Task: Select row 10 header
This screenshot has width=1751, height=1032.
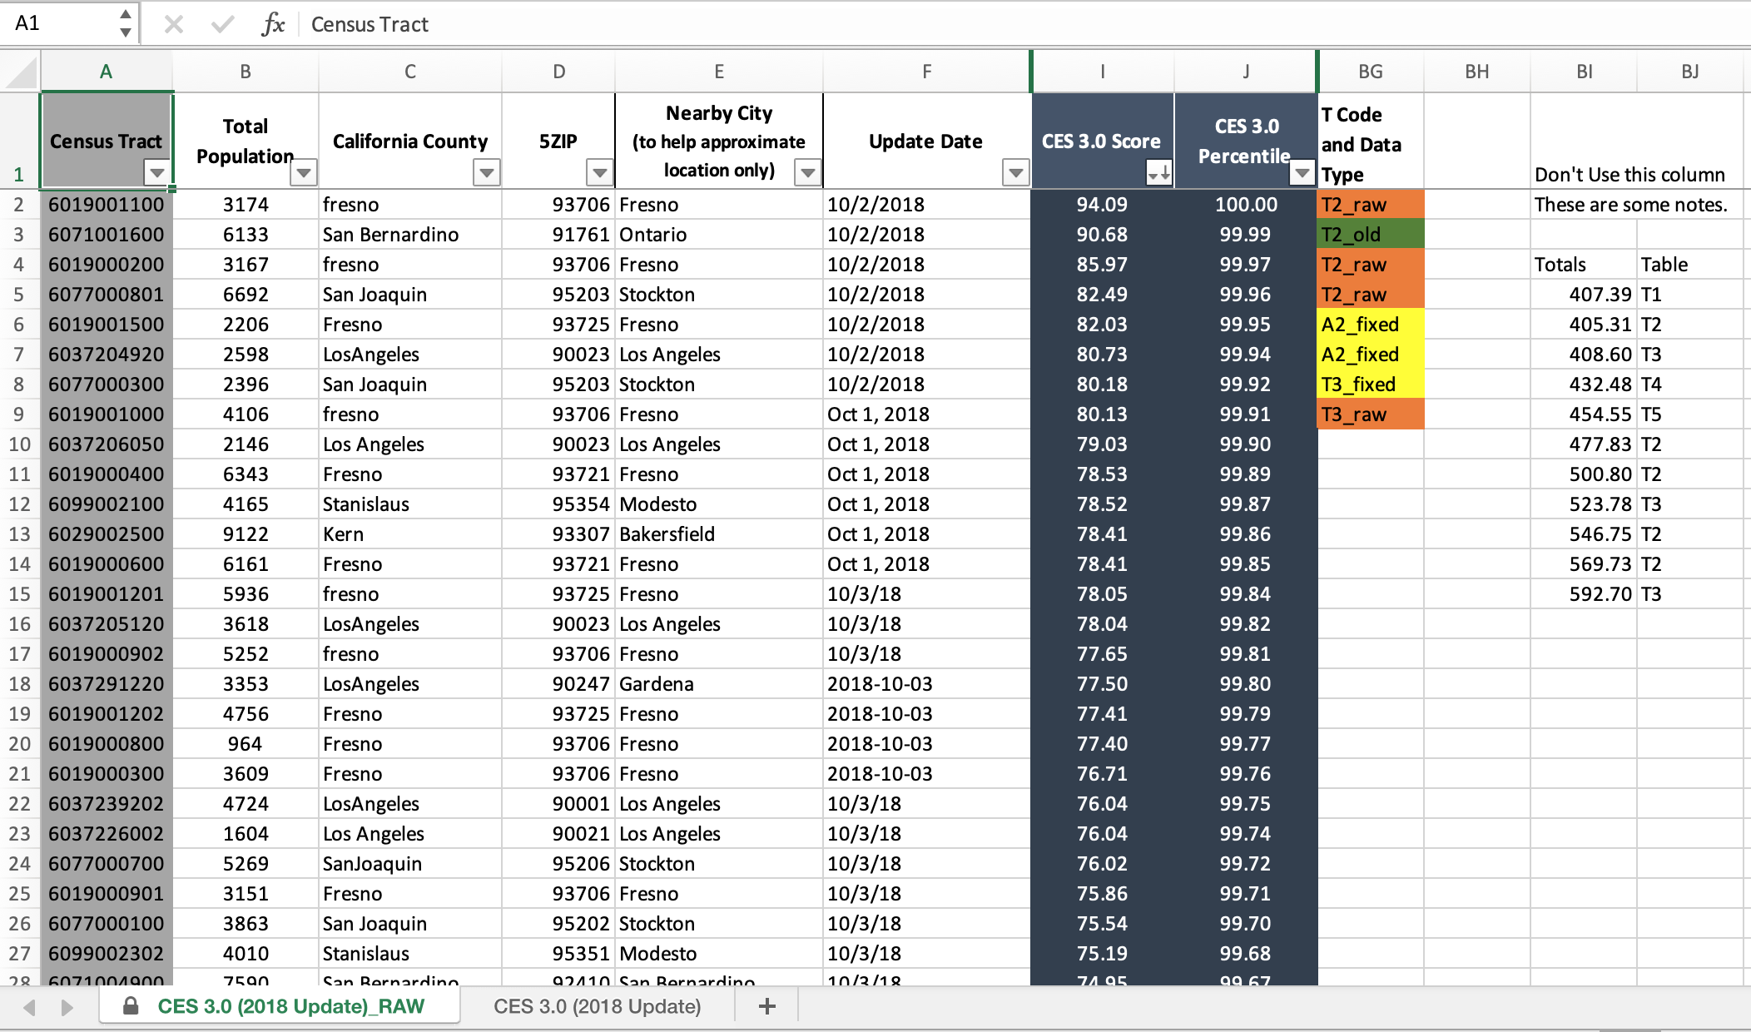Action: pyautogui.click(x=19, y=444)
